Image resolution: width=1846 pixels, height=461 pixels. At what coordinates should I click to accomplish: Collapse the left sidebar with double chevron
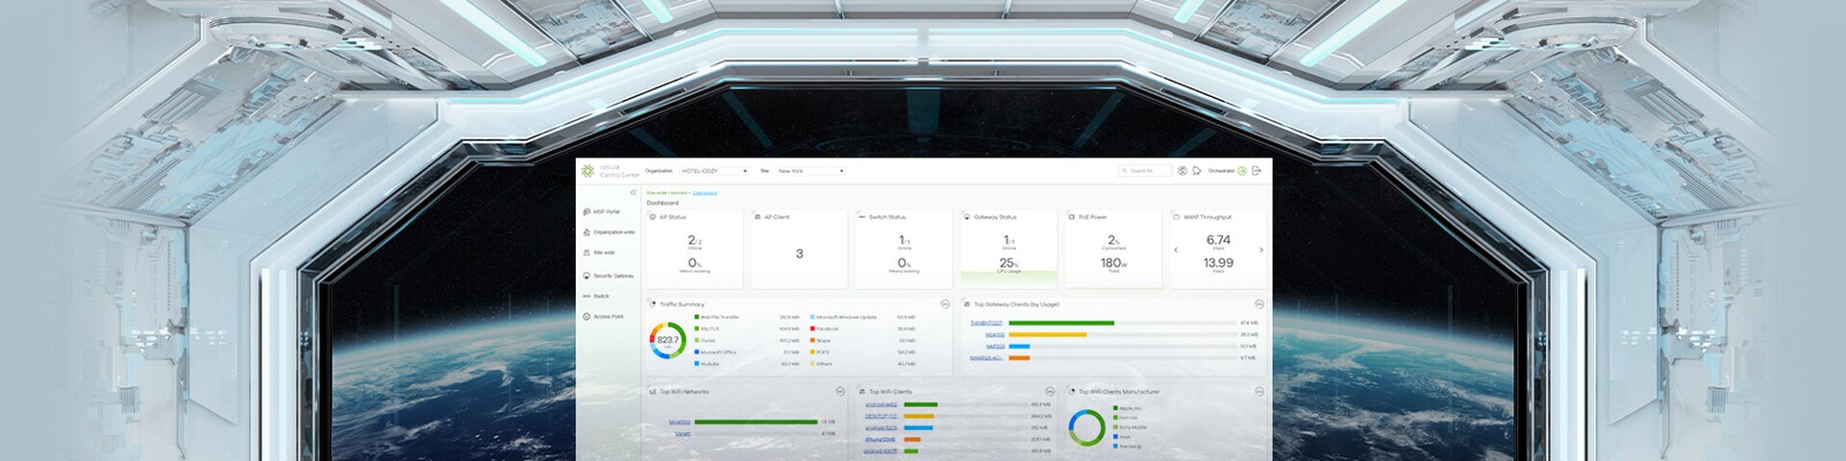(x=633, y=193)
